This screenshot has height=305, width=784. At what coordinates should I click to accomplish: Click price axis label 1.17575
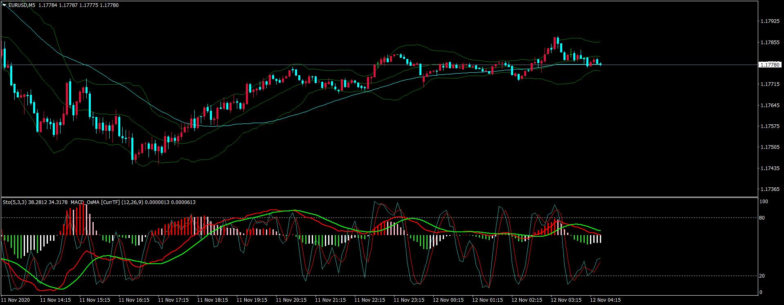pos(770,126)
